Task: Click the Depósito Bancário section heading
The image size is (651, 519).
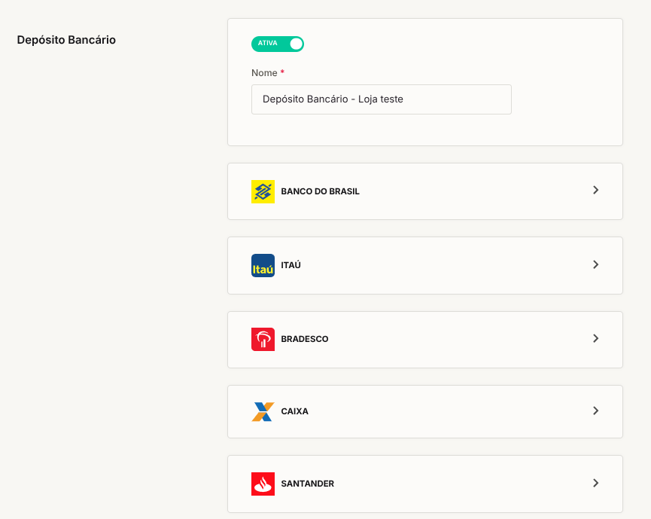Action: (x=66, y=40)
